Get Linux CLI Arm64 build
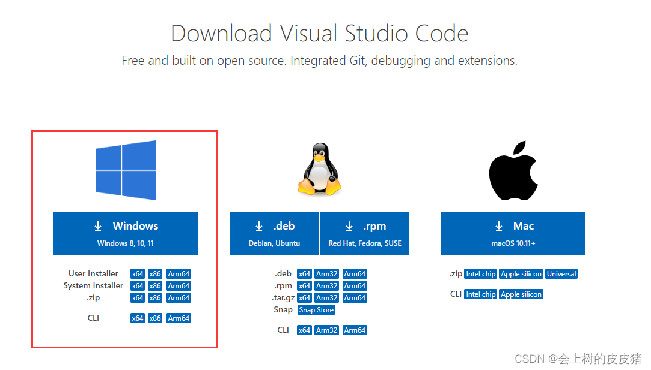Image resolution: width=651 pixels, height=370 pixels. [355, 330]
